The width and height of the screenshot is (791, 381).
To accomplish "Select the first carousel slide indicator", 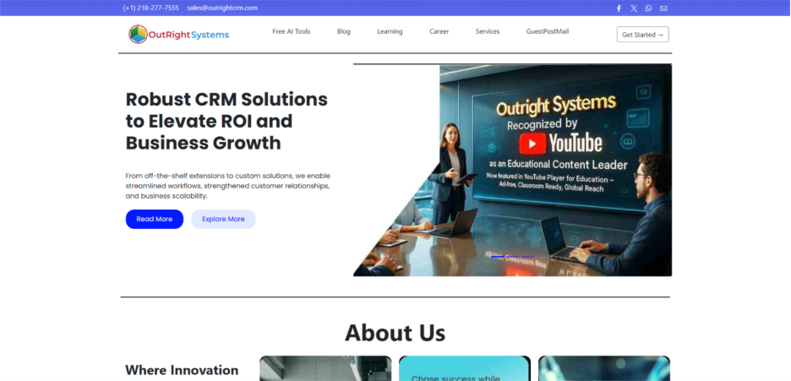I will click(x=498, y=256).
